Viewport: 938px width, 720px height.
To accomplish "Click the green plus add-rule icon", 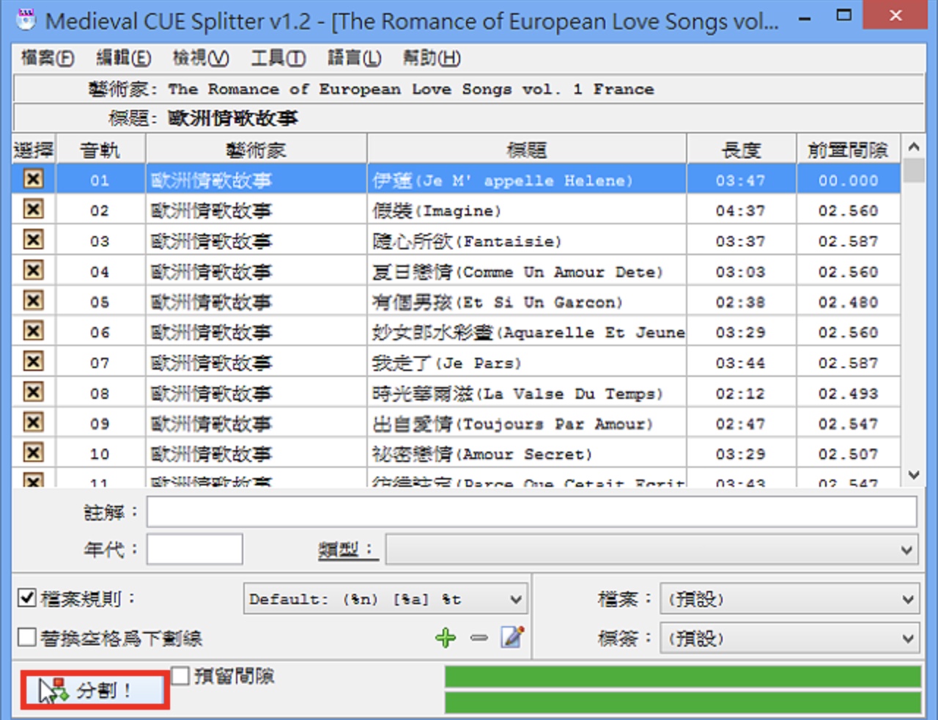I will (446, 638).
